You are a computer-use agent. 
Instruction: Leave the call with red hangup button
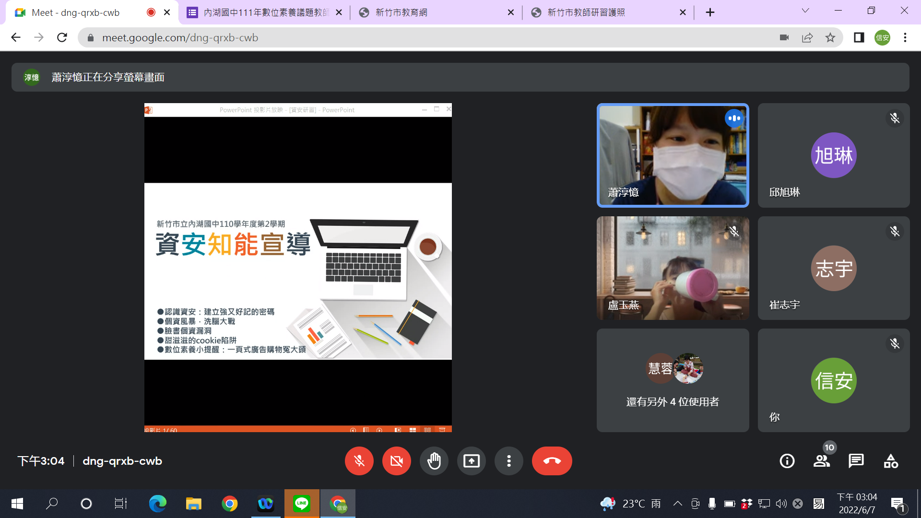(552, 461)
